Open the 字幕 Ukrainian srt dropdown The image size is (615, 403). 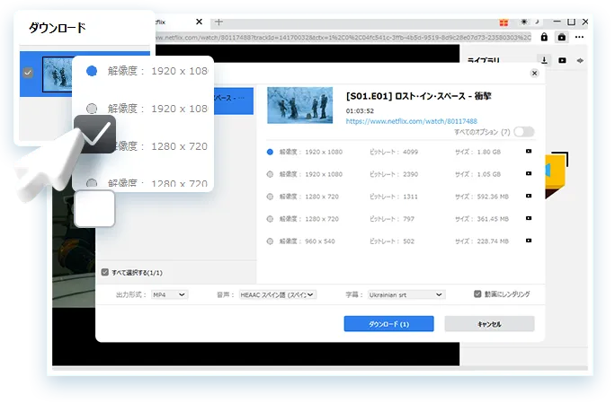pyautogui.click(x=406, y=294)
